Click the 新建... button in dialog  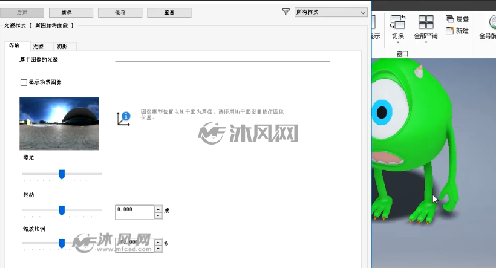click(x=71, y=13)
